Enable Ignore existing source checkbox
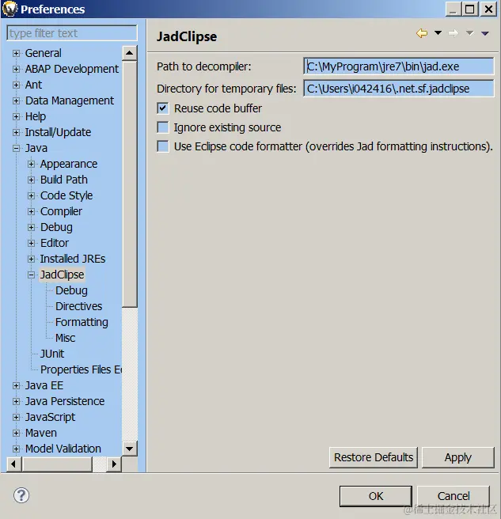Screen dimensions: 501x519 [x=163, y=127]
